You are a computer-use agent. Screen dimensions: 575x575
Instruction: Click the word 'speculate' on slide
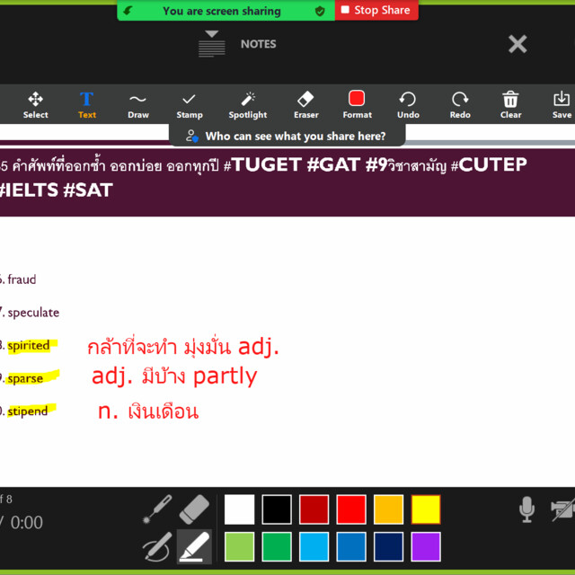[33, 313]
